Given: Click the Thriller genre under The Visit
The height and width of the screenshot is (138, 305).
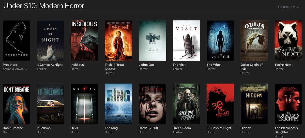Looking at the screenshot, I should point(177,69).
